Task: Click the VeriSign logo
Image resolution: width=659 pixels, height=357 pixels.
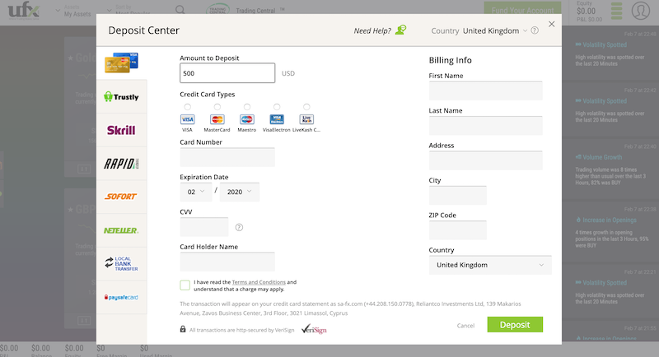Action: click(314, 329)
